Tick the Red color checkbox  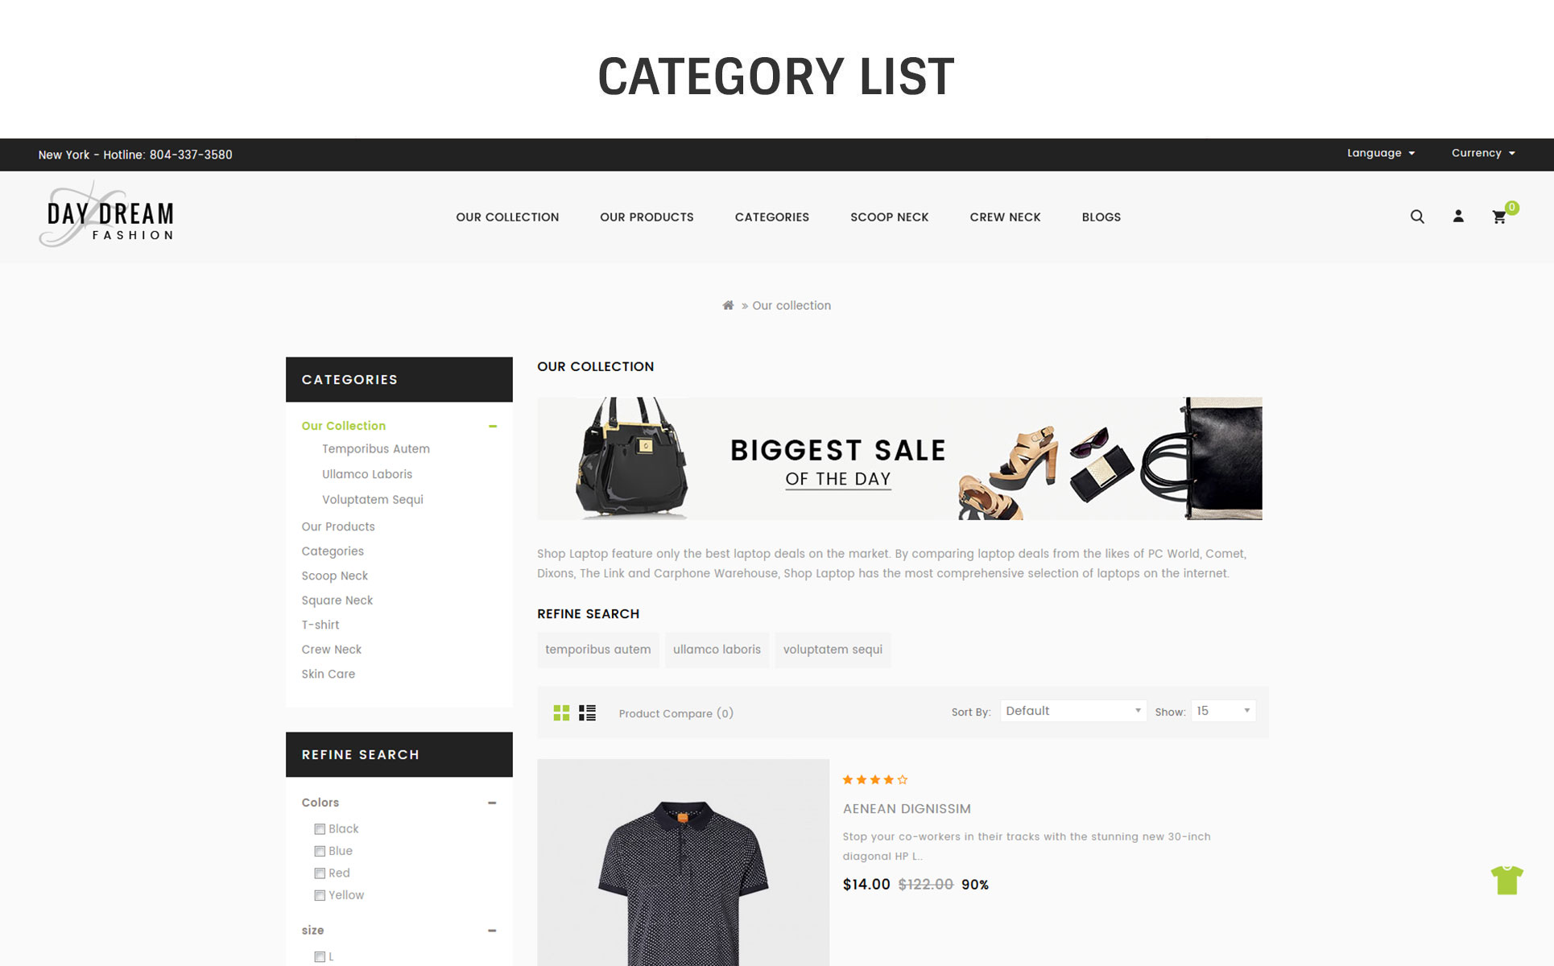point(320,873)
